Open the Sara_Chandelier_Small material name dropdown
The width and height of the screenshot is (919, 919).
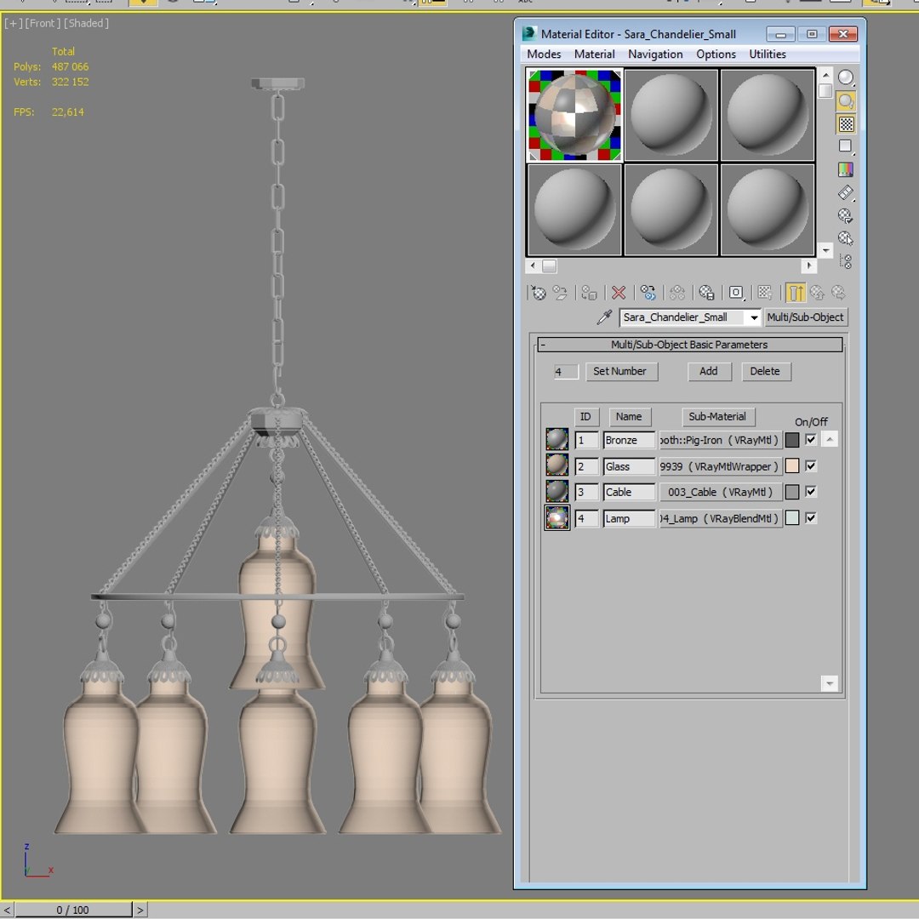[x=754, y=317]
